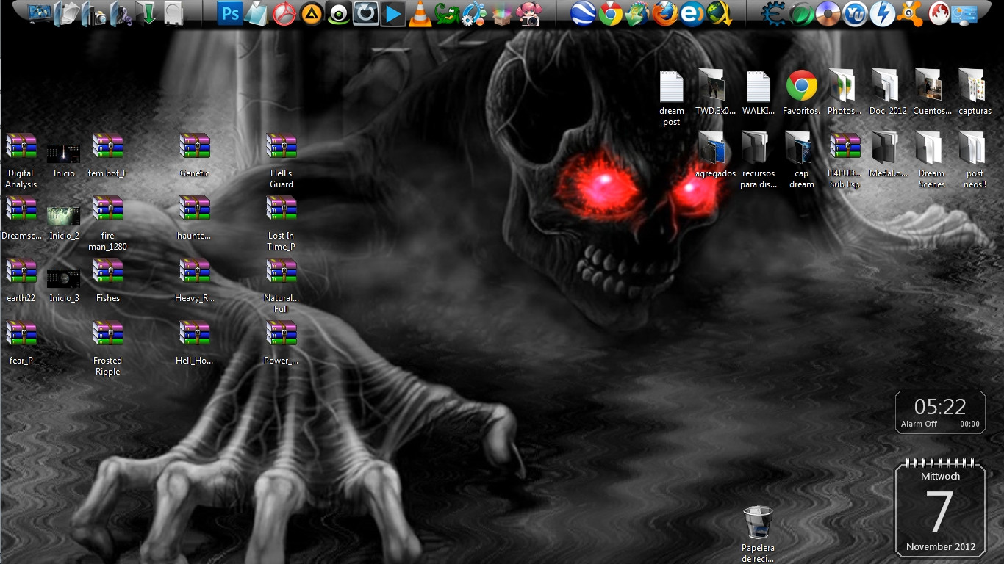
Task: Click the 05:22 clock widget time
Action: (940, 407)
